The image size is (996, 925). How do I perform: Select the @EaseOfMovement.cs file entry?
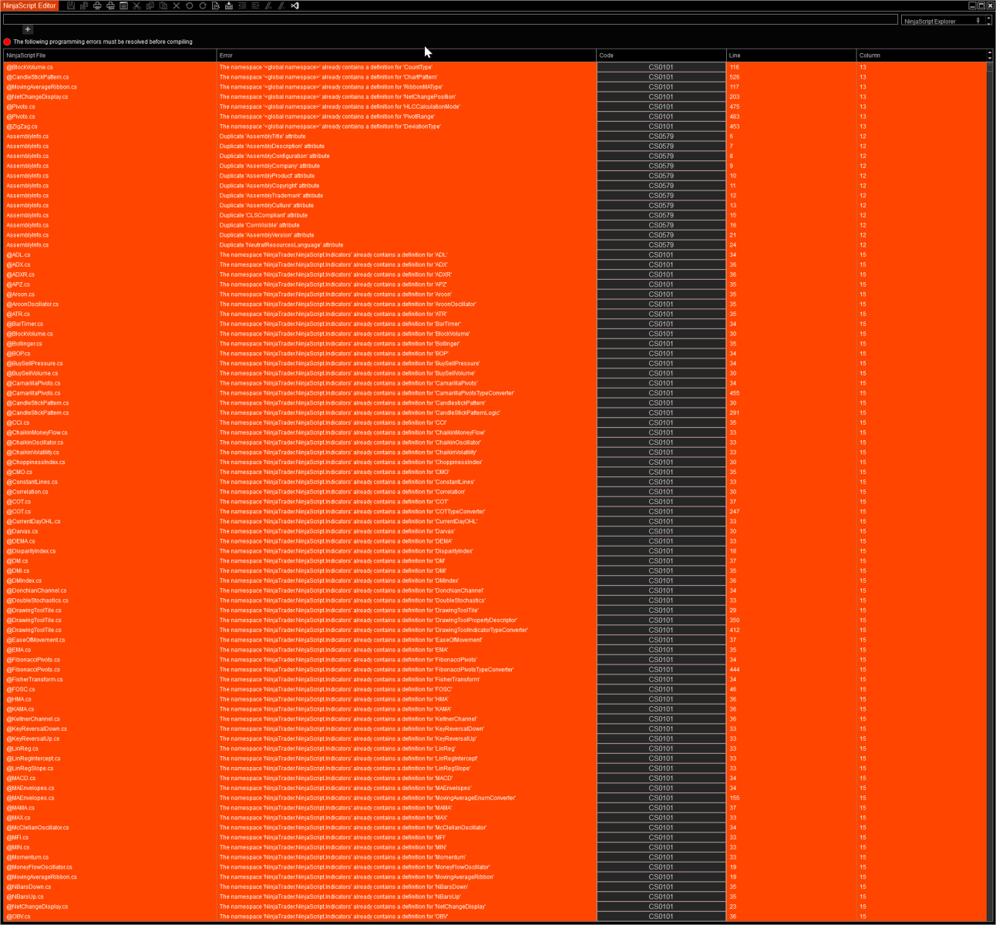[35, 641]
